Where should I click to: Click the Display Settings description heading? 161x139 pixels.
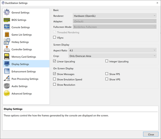[13, 109]
